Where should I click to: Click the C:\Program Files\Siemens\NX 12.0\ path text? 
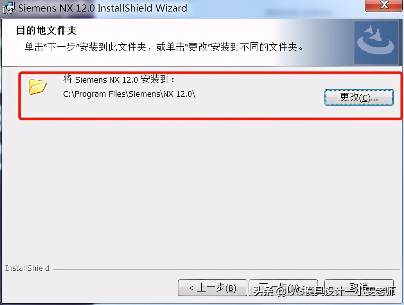click(129, 94)
